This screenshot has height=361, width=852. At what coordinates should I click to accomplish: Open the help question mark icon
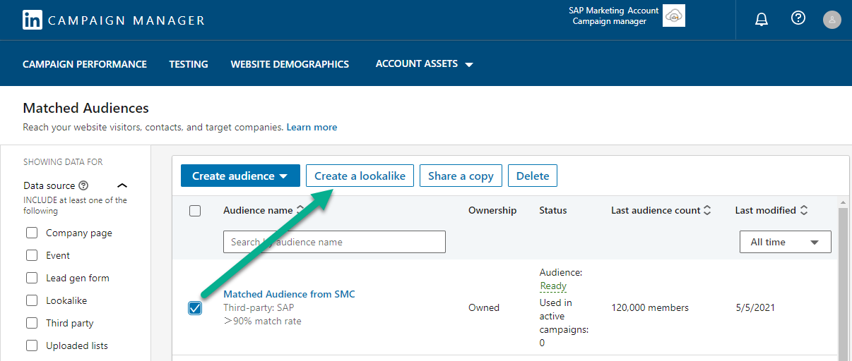(x=798, y=18)
